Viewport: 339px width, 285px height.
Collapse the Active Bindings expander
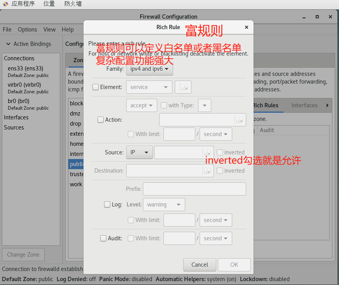click(8, 44)
